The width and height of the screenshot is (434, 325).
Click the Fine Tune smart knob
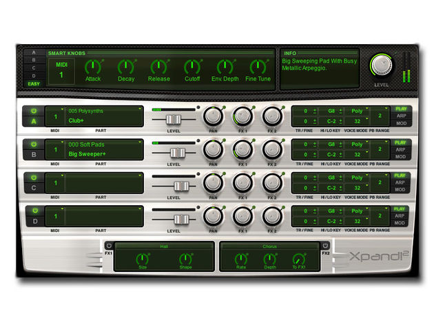pyautogui.click(x=258, y=67)
